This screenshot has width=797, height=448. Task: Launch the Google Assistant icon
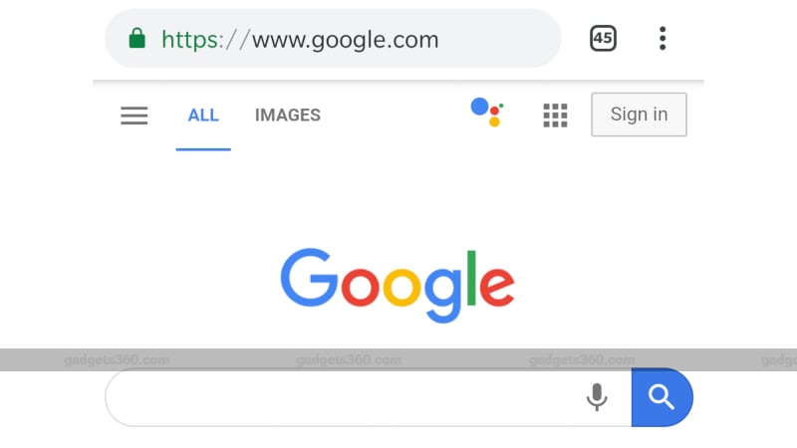486,112
